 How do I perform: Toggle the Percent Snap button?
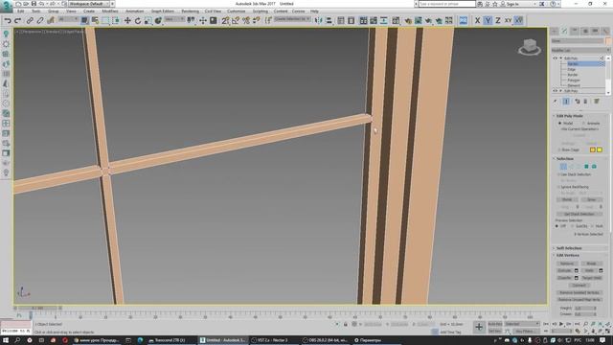(x=246, y=20)
